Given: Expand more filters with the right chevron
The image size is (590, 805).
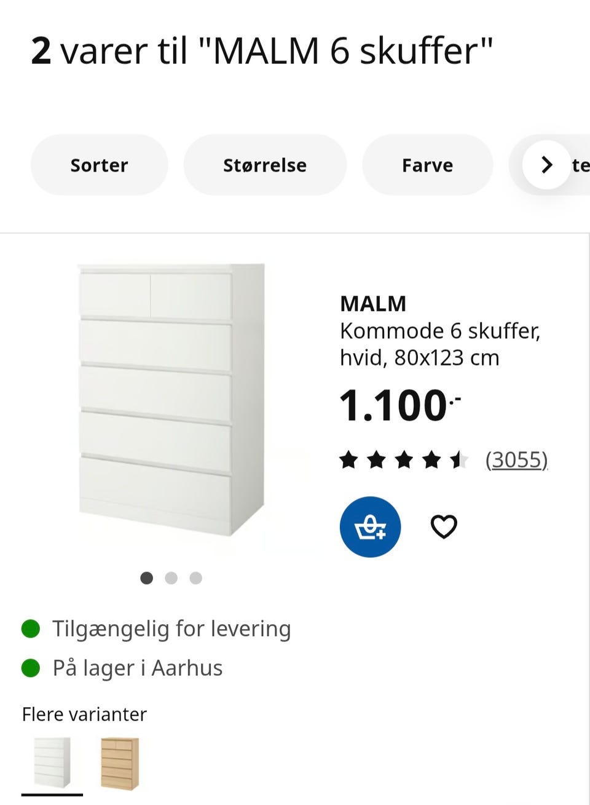Looking at the screenshot, I should [546, 165].
